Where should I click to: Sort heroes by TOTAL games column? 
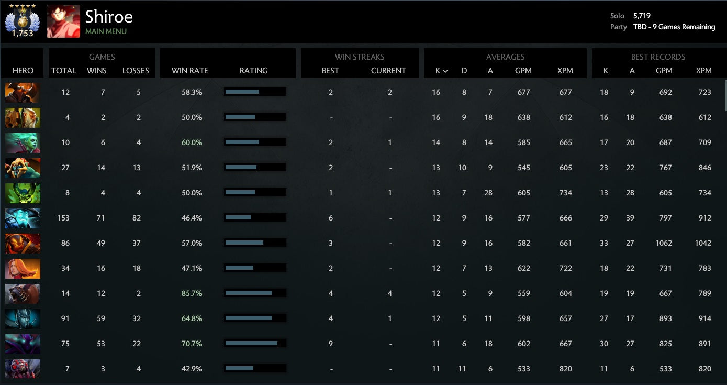click(63, 71)
